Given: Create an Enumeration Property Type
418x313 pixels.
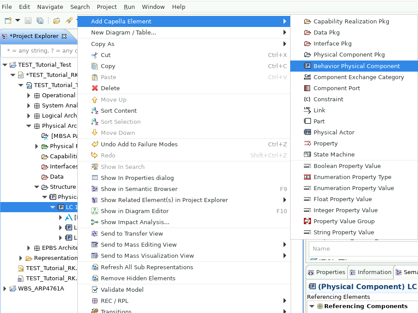Looking at the screenshot, I should (x=354, y=177).
